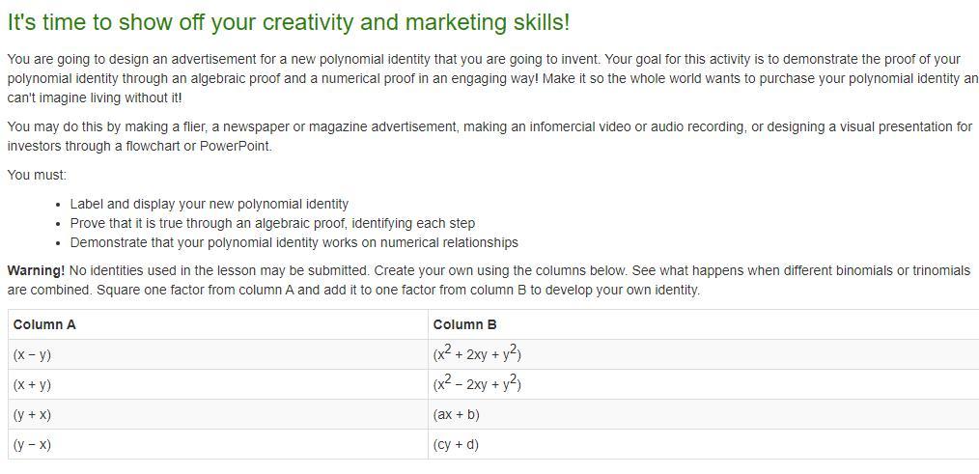
Task: Click the green creativity and marketing heading
Action: click(x=289, y=22)
